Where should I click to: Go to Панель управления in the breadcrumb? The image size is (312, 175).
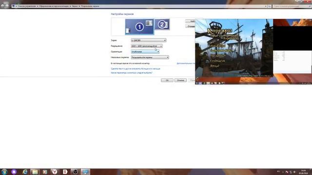tap(27, 6)
